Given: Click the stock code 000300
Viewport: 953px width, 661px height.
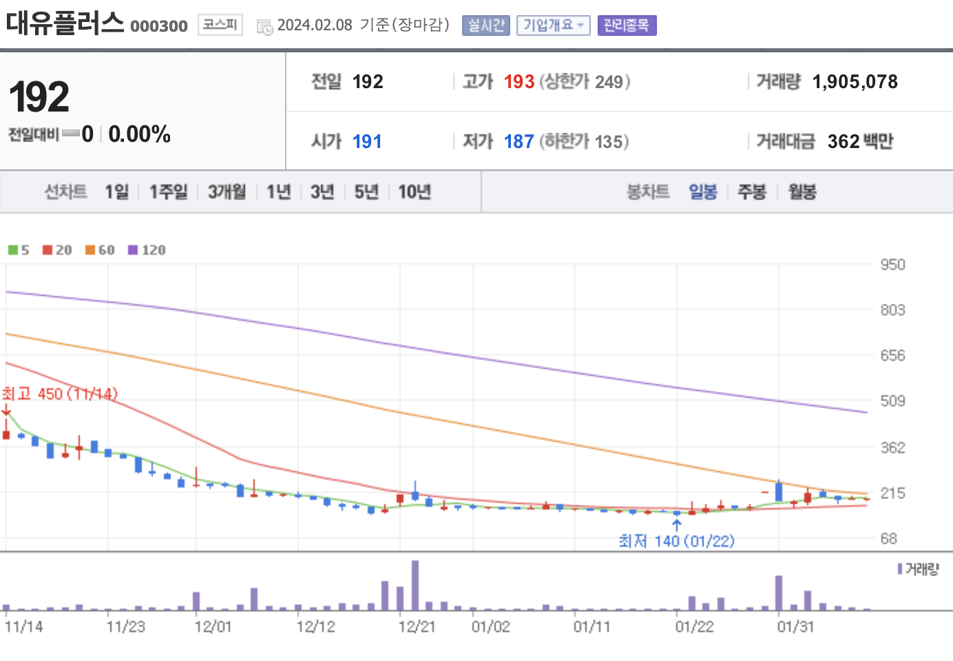Looking at the screenshot, I should coord(159,26).
